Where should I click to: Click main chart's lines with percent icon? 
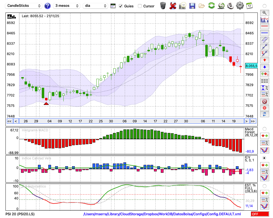click(x=265, y=94)
